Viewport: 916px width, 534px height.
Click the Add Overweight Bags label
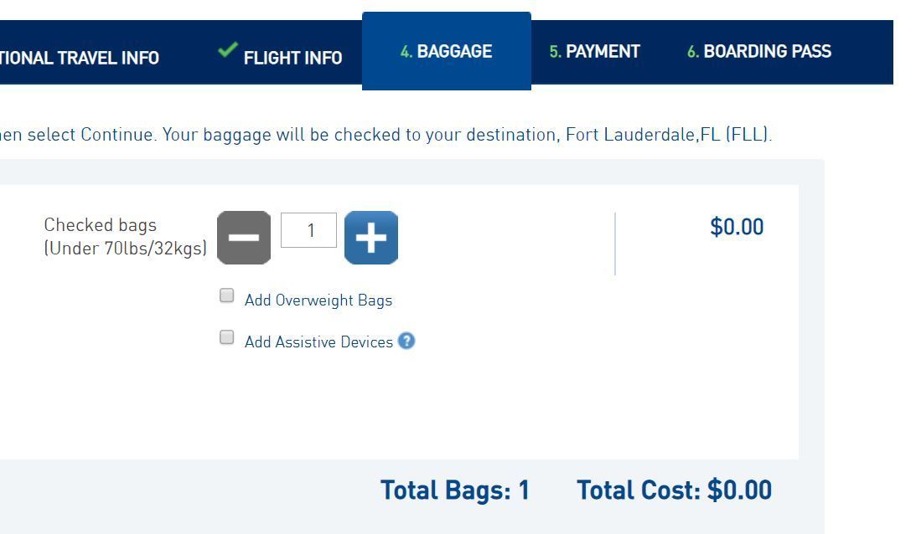pos(318,299)
